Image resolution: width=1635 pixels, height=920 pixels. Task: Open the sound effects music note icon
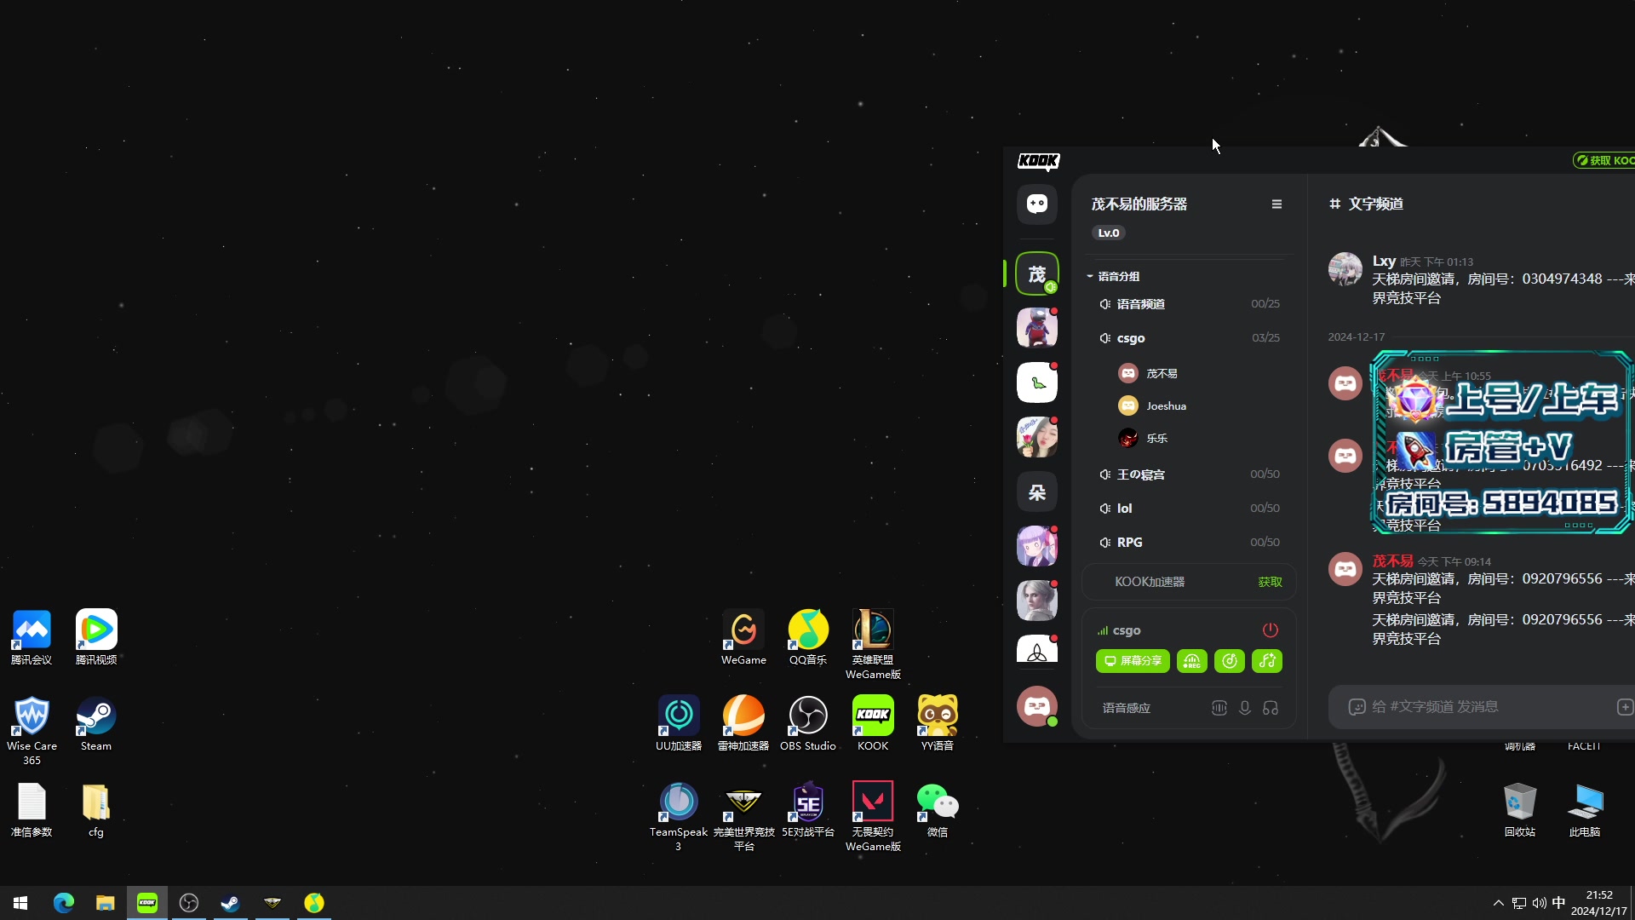(1267, 661)
